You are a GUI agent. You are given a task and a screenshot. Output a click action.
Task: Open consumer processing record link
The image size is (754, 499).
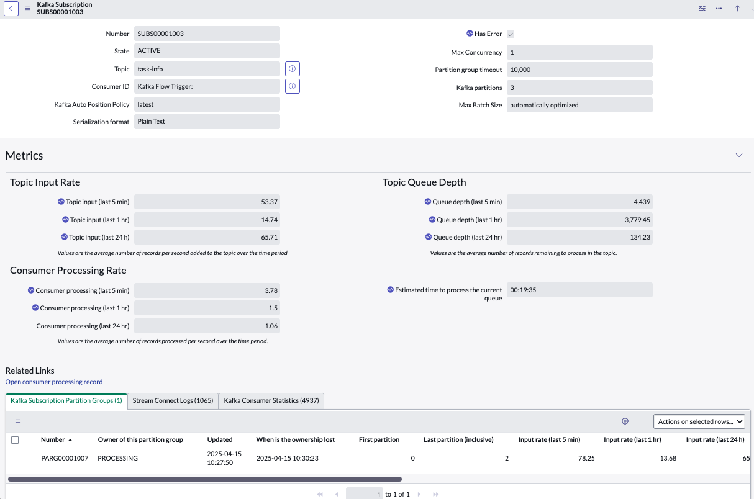[54, 382]
